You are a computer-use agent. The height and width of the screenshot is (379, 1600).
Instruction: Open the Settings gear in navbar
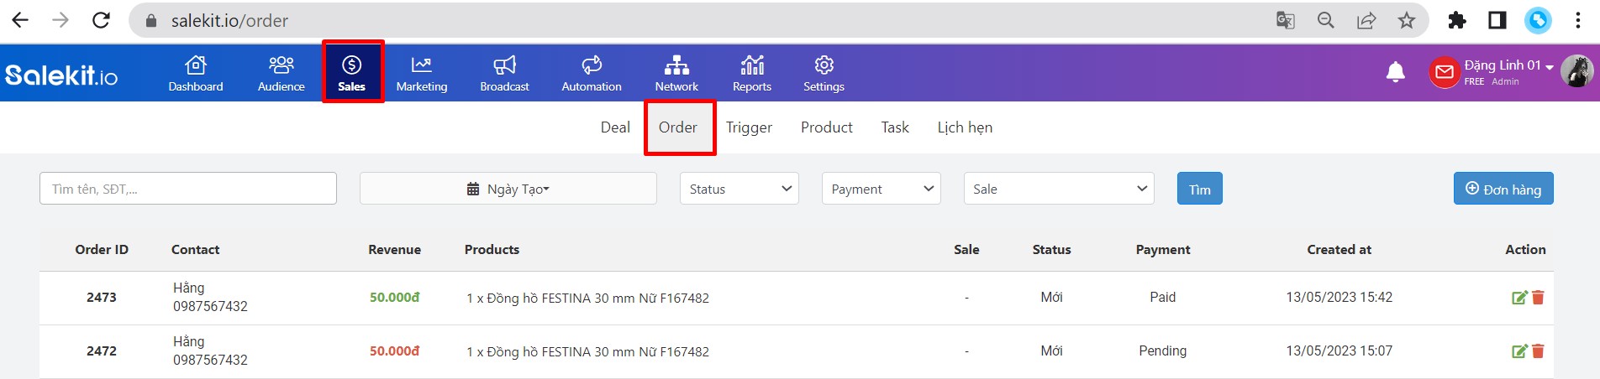824,65
